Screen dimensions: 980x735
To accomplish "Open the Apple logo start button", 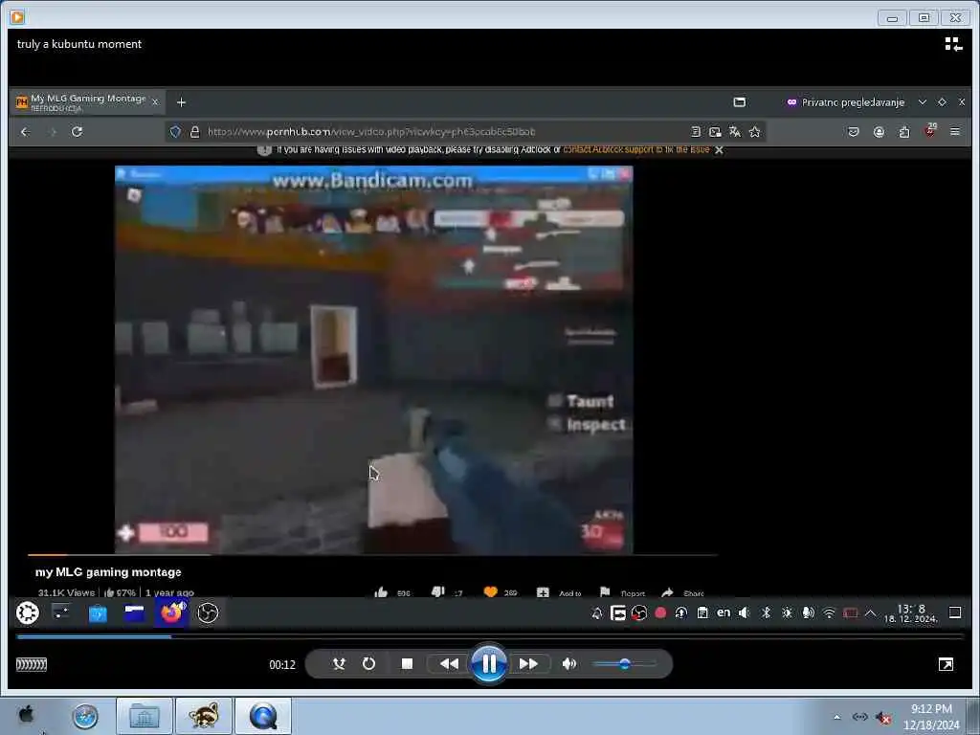I will [x=26, y=714].
